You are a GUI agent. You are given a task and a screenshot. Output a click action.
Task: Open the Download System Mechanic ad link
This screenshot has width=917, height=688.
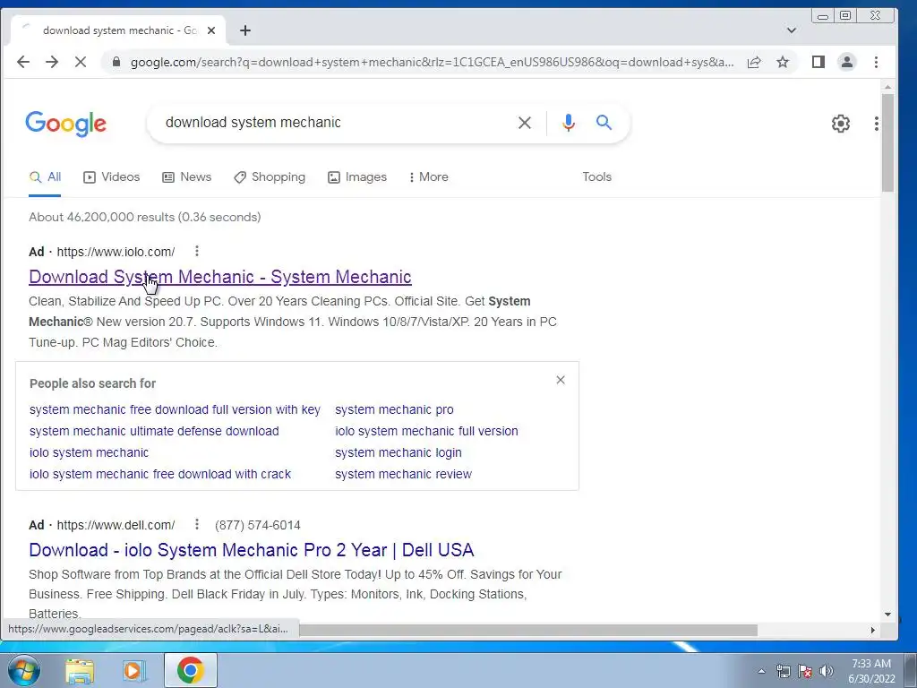[x=220, y=277]
